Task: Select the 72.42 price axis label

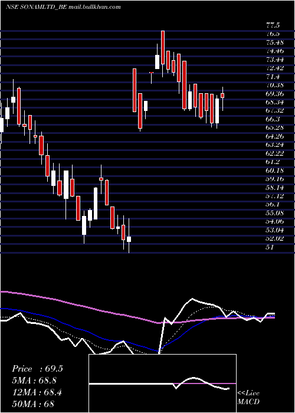Action: (274, 68)
